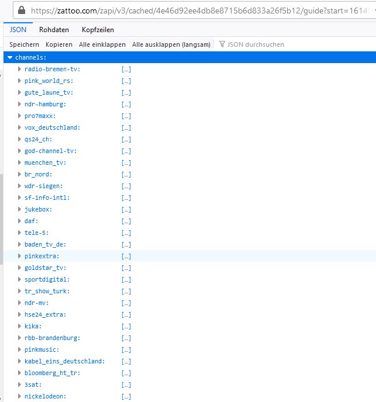This screenshot has width=376, height=402.
Task: Collapse the channels root node
Action: 10,57
